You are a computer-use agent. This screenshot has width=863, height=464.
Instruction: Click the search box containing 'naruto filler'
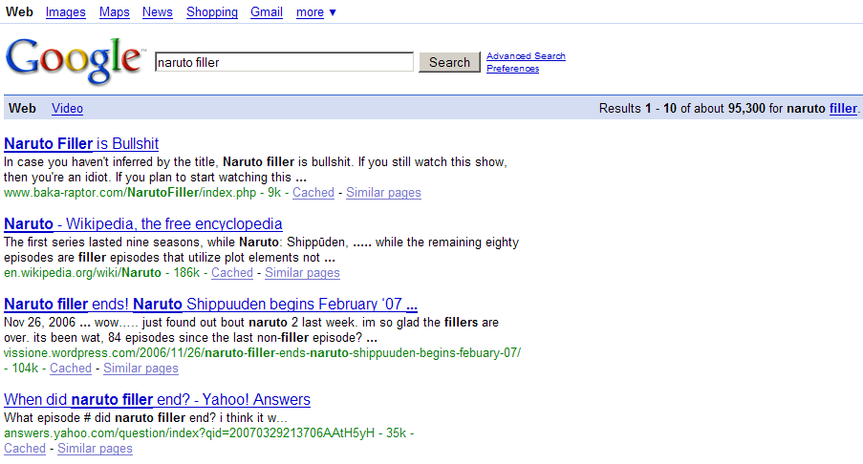click(x=284, y=62)
